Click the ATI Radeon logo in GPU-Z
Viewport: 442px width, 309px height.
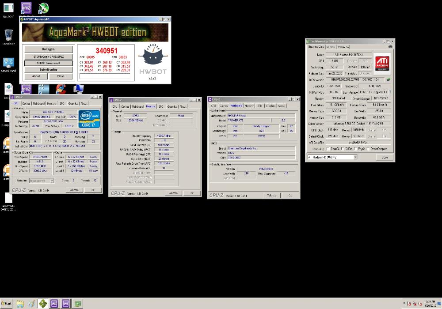pos(382,63)
